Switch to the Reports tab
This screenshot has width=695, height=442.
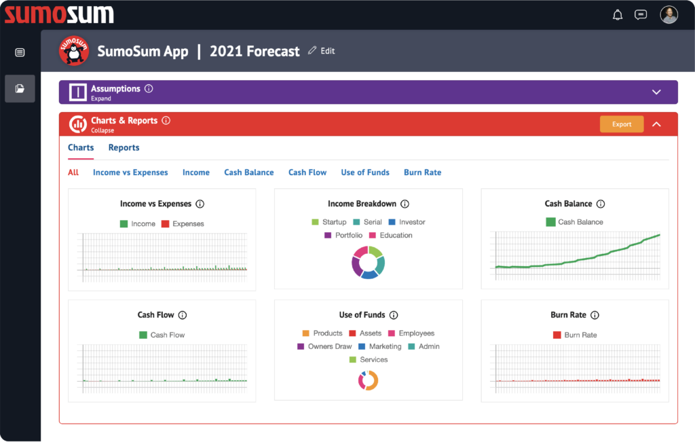click(x=124, y=147)
